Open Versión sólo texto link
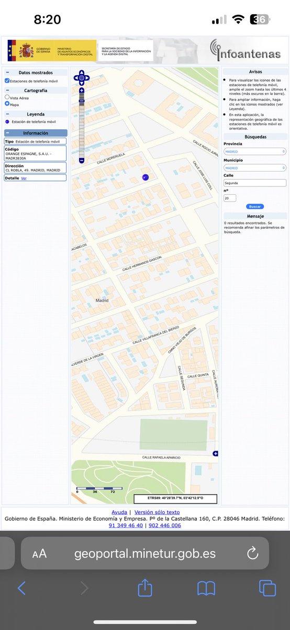 coord(157,512)
